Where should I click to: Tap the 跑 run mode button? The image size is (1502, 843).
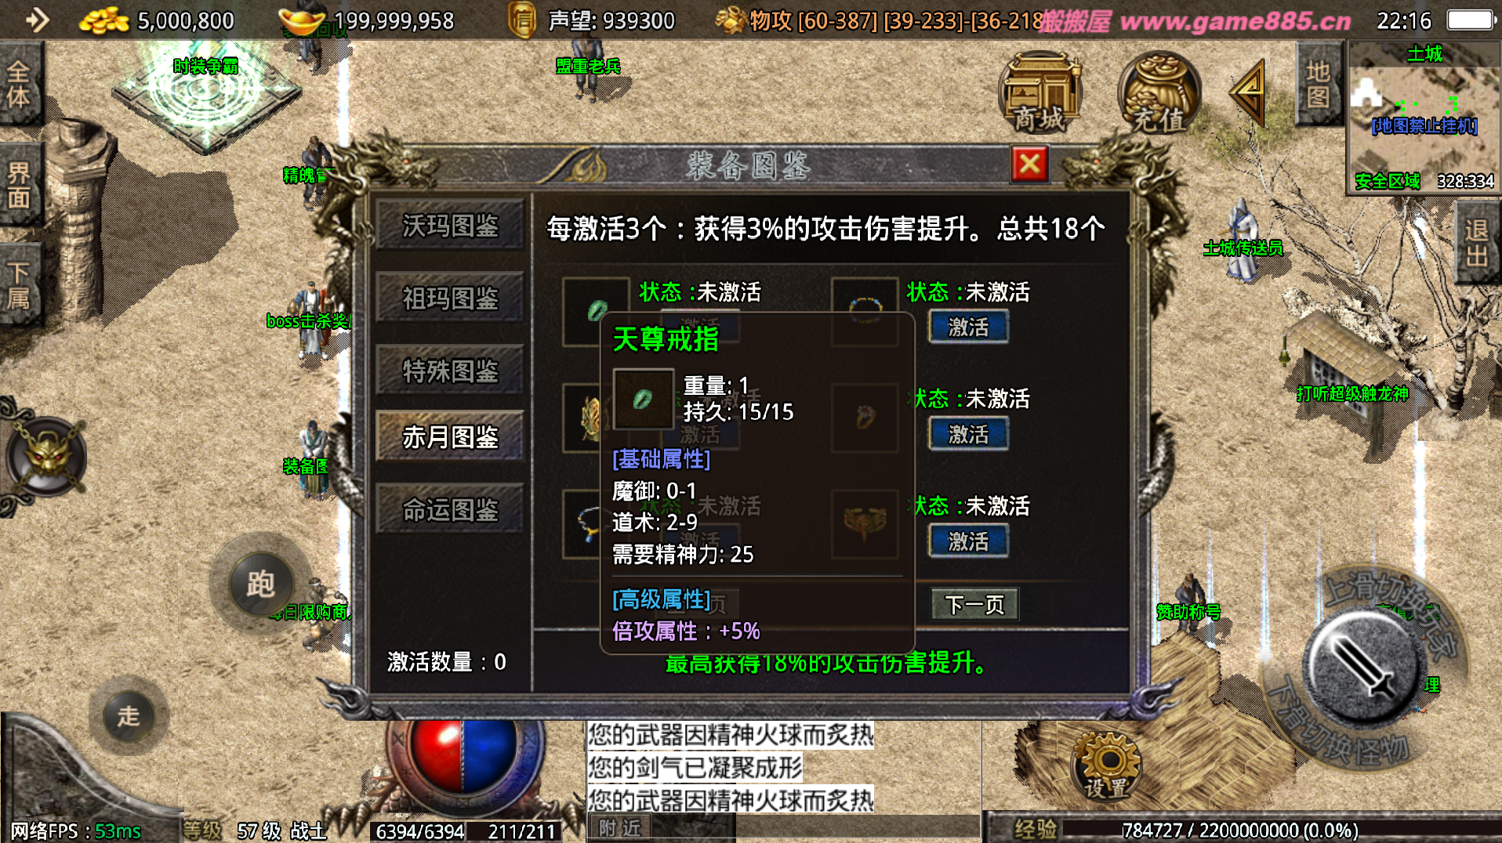point(261,584)
